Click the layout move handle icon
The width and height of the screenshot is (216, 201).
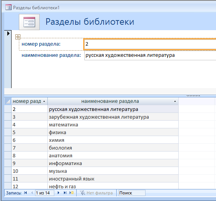pos(18,37)
